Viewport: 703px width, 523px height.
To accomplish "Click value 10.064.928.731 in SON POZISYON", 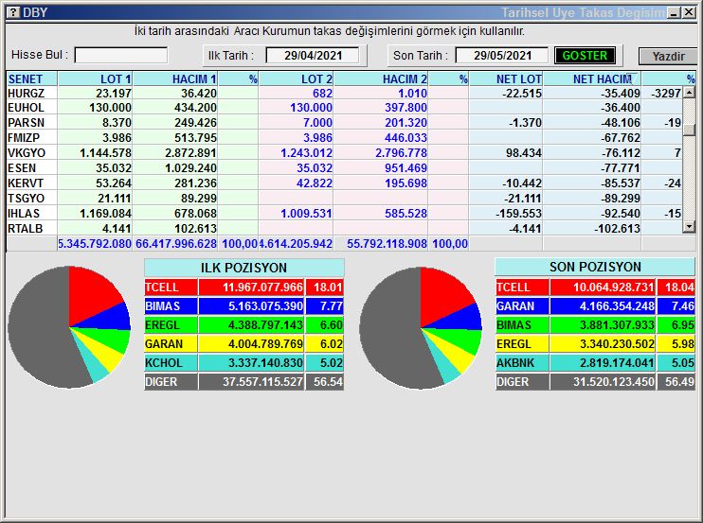I will [613, 288].
